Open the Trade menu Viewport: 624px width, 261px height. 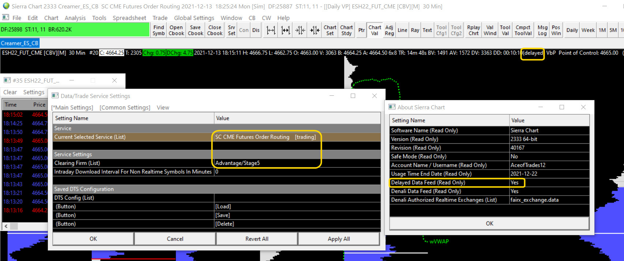(x=160, y=18)
